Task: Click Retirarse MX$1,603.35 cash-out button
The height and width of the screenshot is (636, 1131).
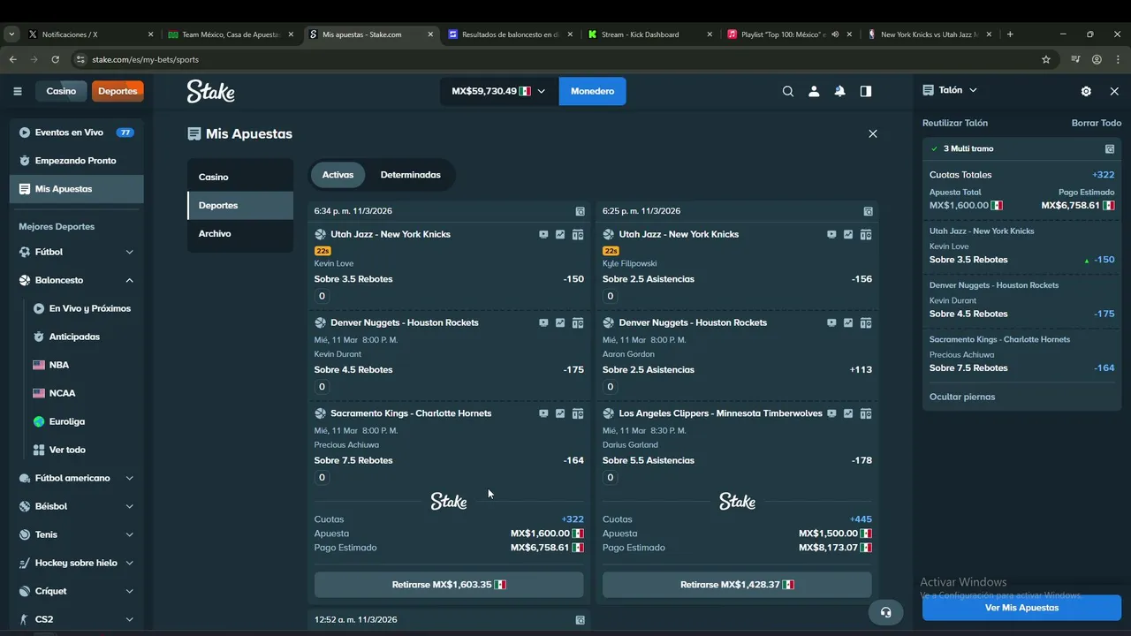Action: pos(449,585)
